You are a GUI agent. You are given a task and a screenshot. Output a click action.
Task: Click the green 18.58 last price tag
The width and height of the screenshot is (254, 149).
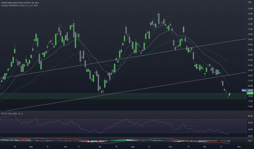tap(250, 93)
